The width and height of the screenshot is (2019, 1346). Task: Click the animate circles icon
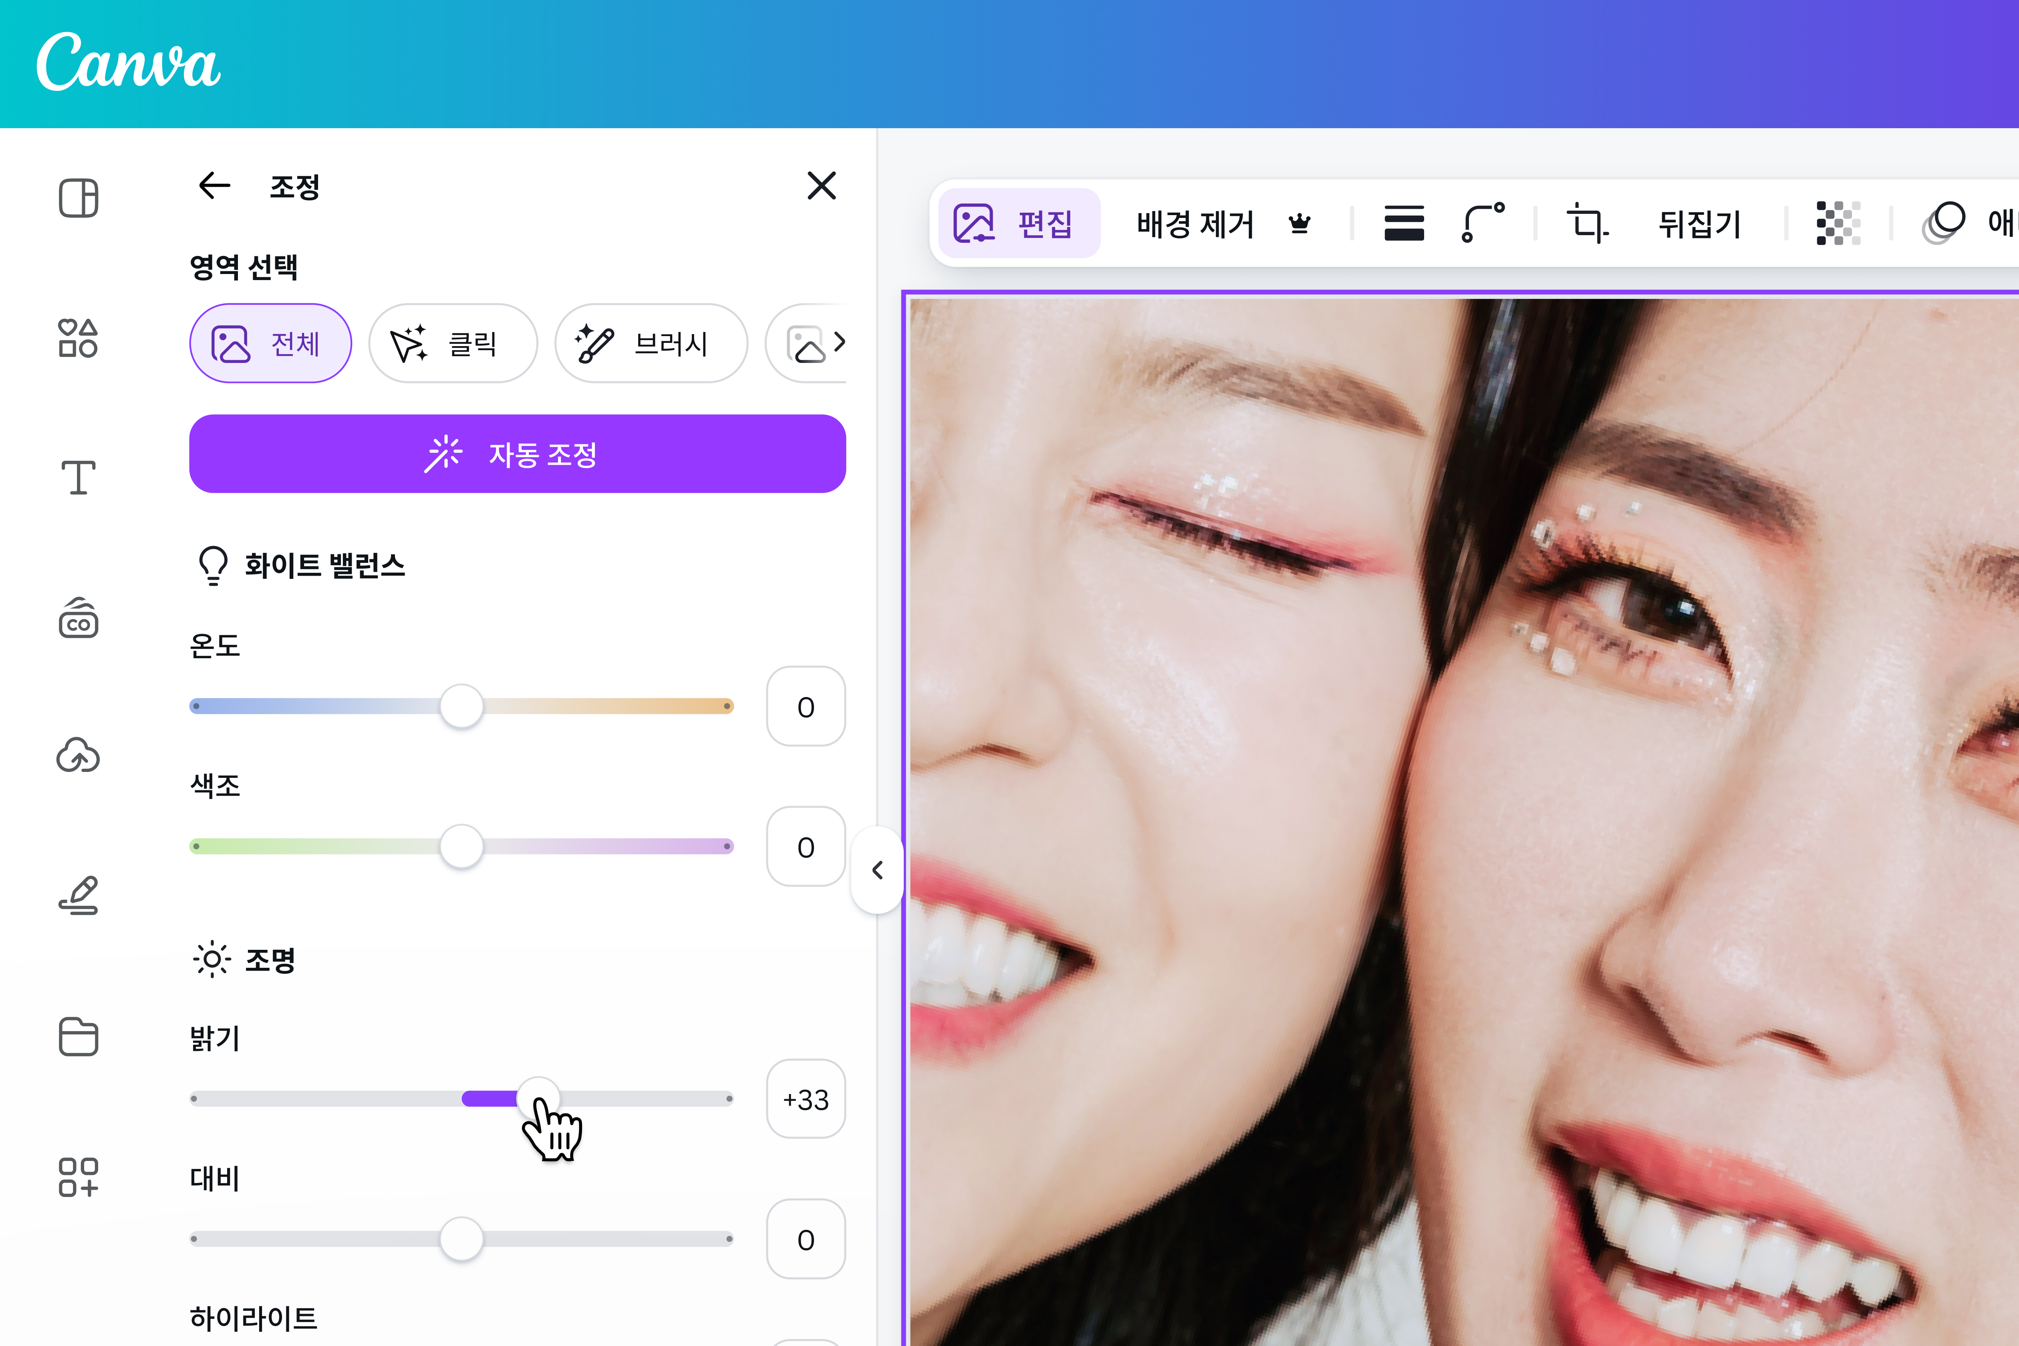pyautogui.click(x=1943, y=223)
